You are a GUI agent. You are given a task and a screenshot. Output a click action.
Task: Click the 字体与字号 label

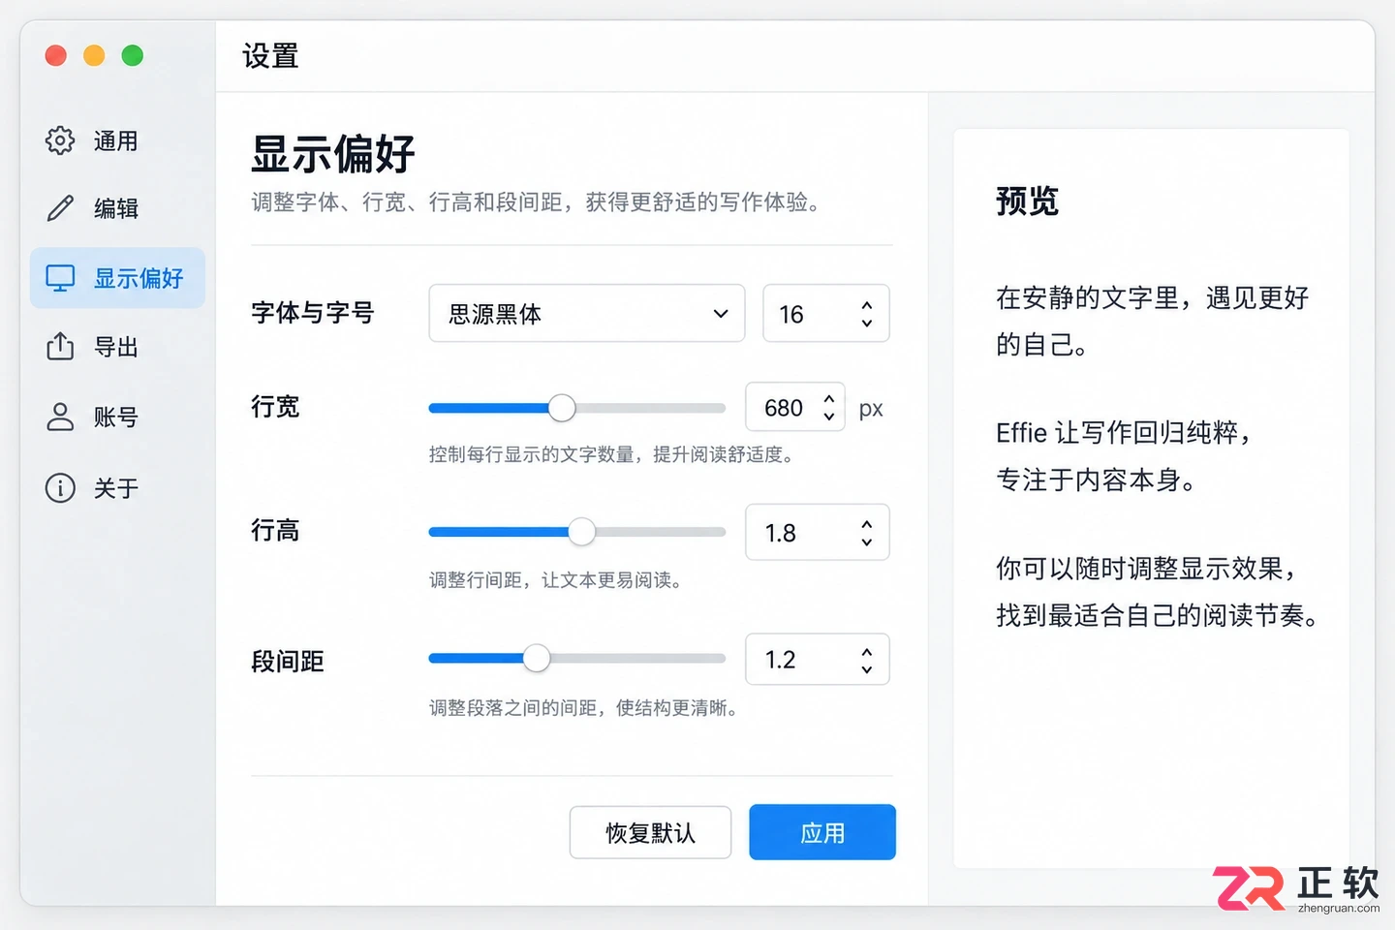tap(312, 313)
